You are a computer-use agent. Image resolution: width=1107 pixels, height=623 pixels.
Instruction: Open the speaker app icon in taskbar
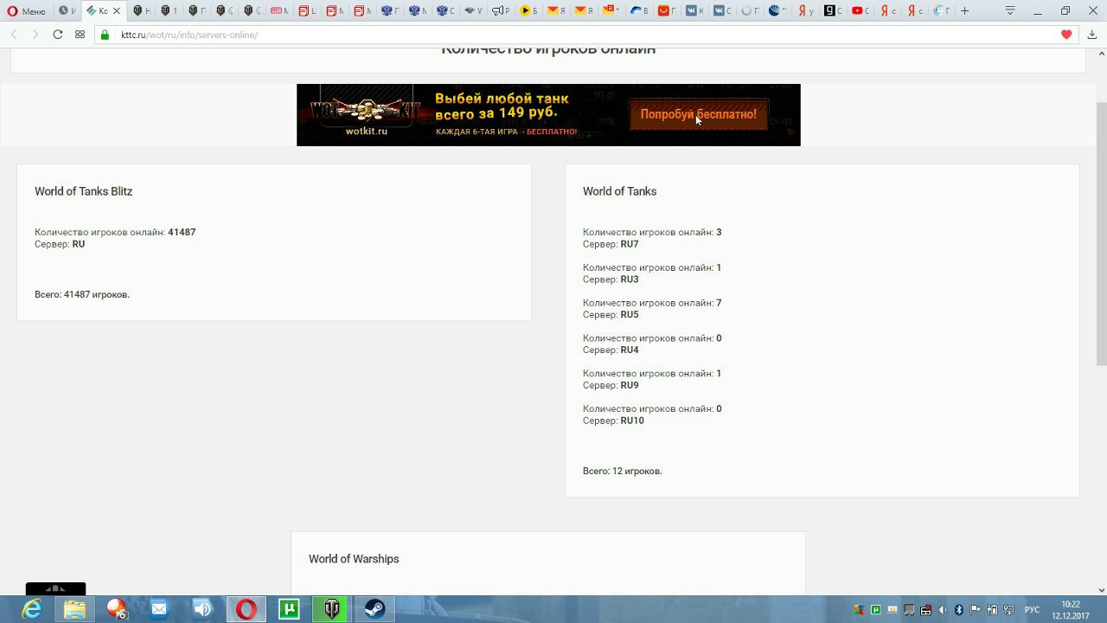click(x=202, y=609)
